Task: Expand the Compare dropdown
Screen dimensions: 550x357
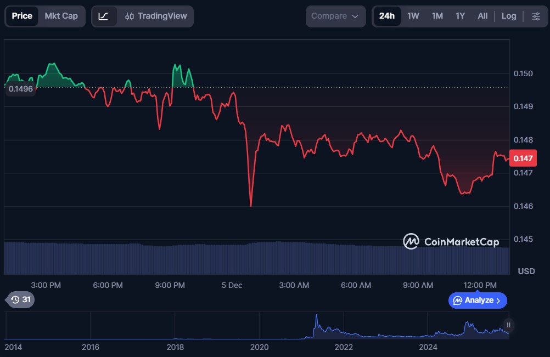Action: [335, 16]
